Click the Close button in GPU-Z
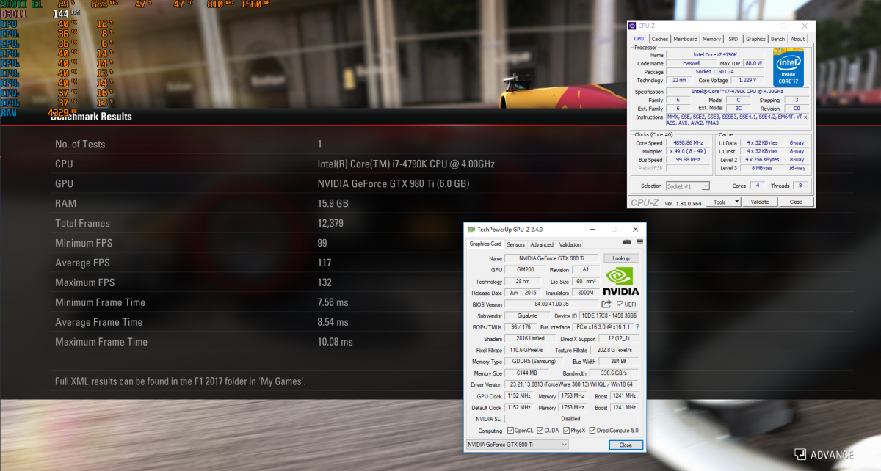The height and width of the screenshot is (471, 881). [x=626, y=445]
